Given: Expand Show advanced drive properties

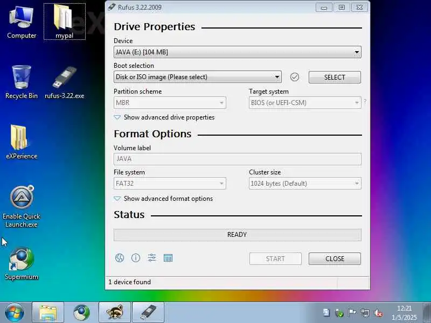Looking at the screenshot, I should [164, 117].
